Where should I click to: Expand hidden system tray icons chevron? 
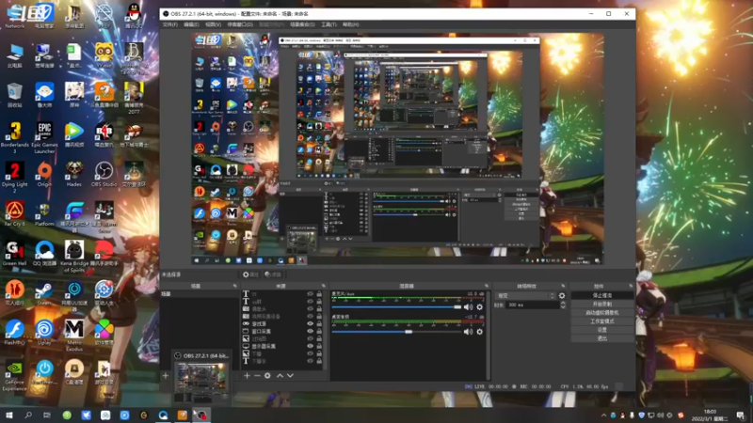[603, 415]
